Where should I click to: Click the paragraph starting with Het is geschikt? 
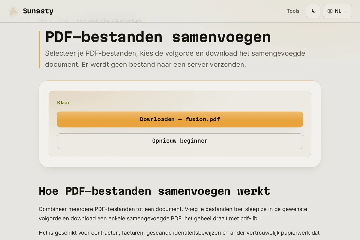(x=179, y=235)
